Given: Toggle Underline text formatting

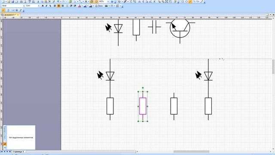Looking at the screenshot, I should tap(50, 6).
